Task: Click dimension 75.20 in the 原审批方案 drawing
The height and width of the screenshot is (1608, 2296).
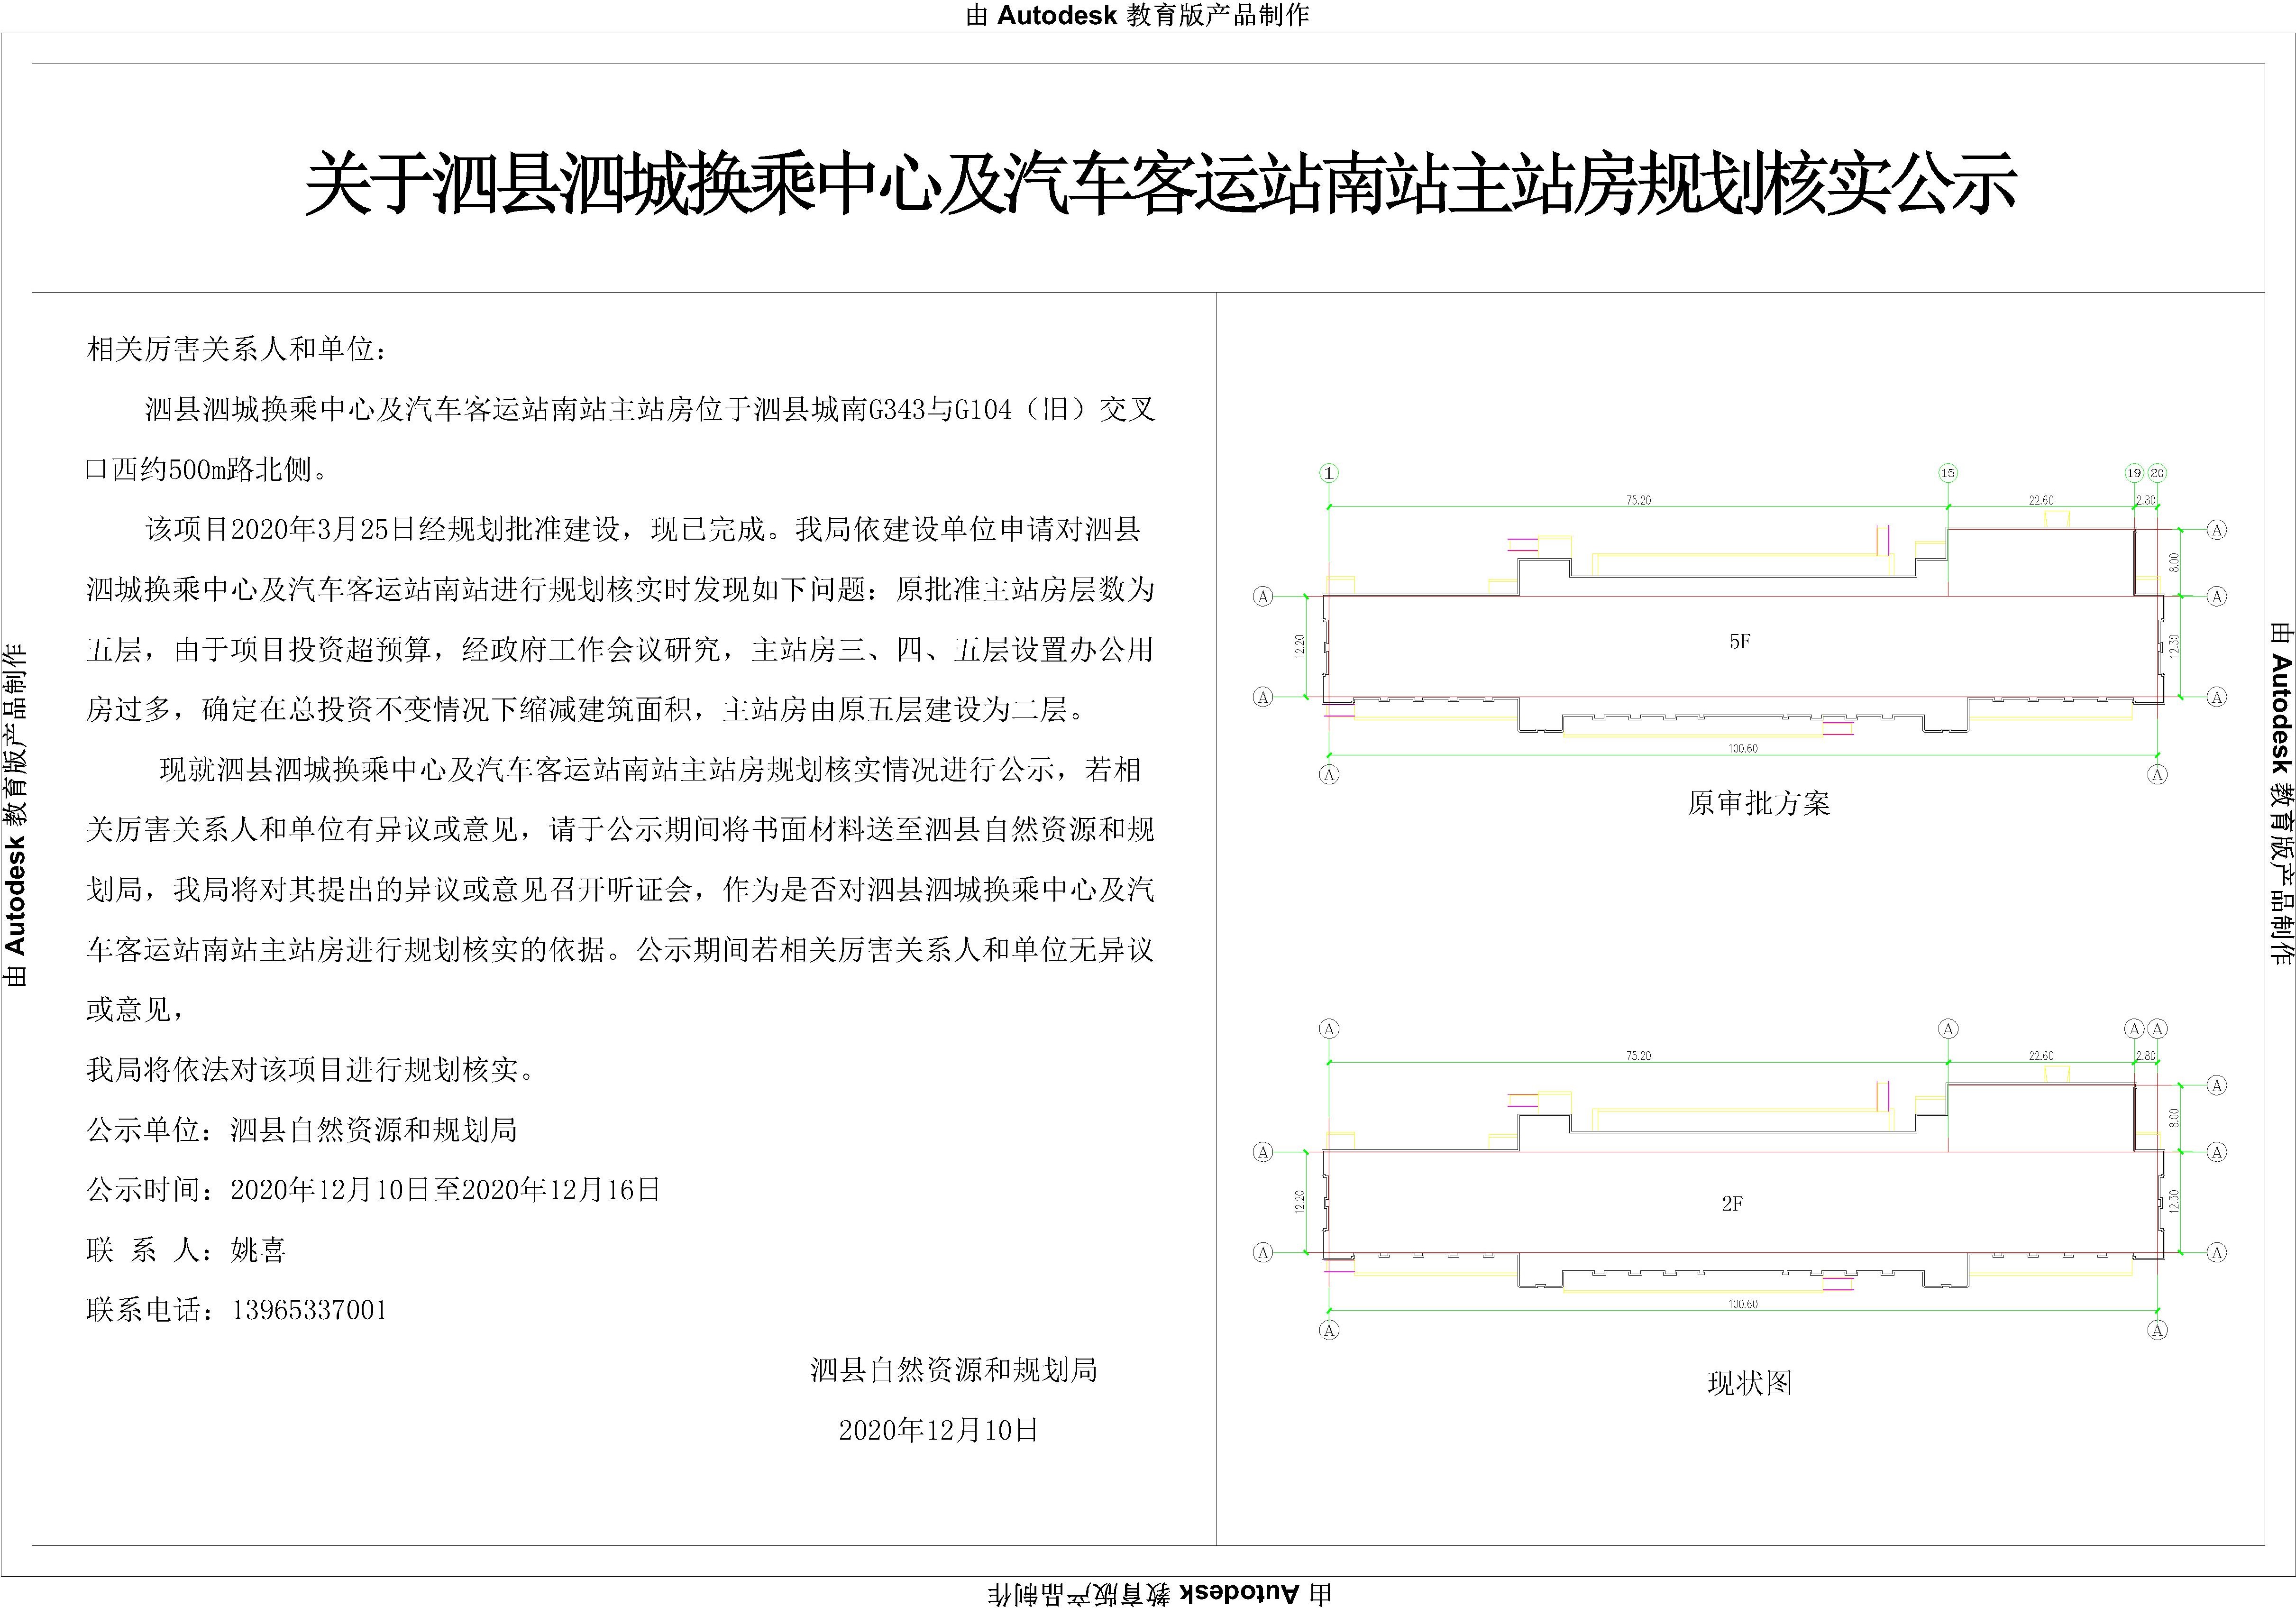Action: [x=1638, y=500]
